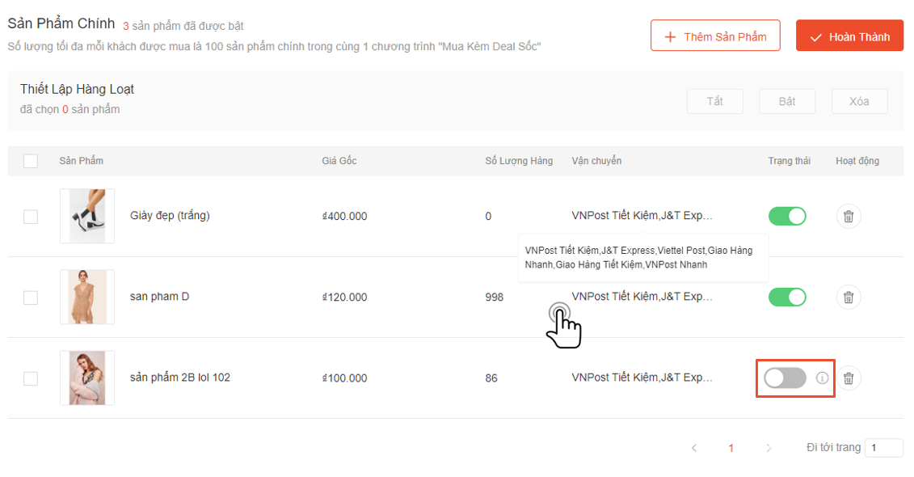This screenshot has height=477, width=914.
Task: Click trash icon for san pham D
Action: pos(849,297)
